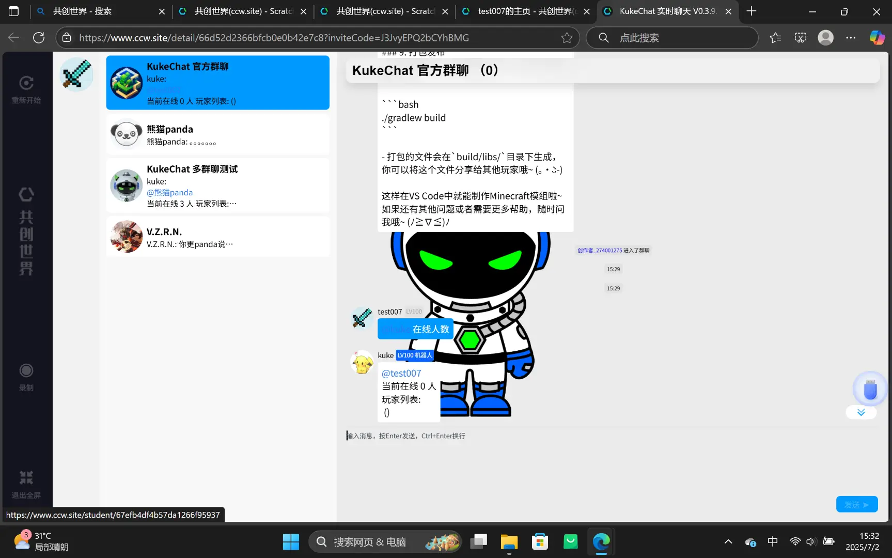The height and width of the screenshot is (558, 892).
Task: Close the KukeChat 实时聊天 tab
Action: [x=728, y=11]
